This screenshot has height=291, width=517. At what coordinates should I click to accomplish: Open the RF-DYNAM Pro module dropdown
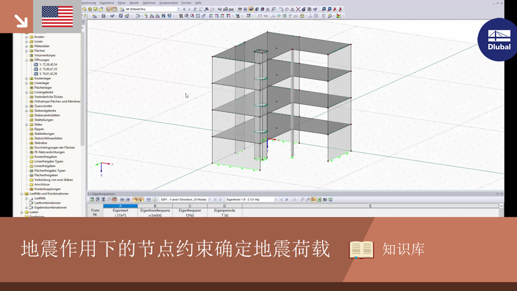178,9
